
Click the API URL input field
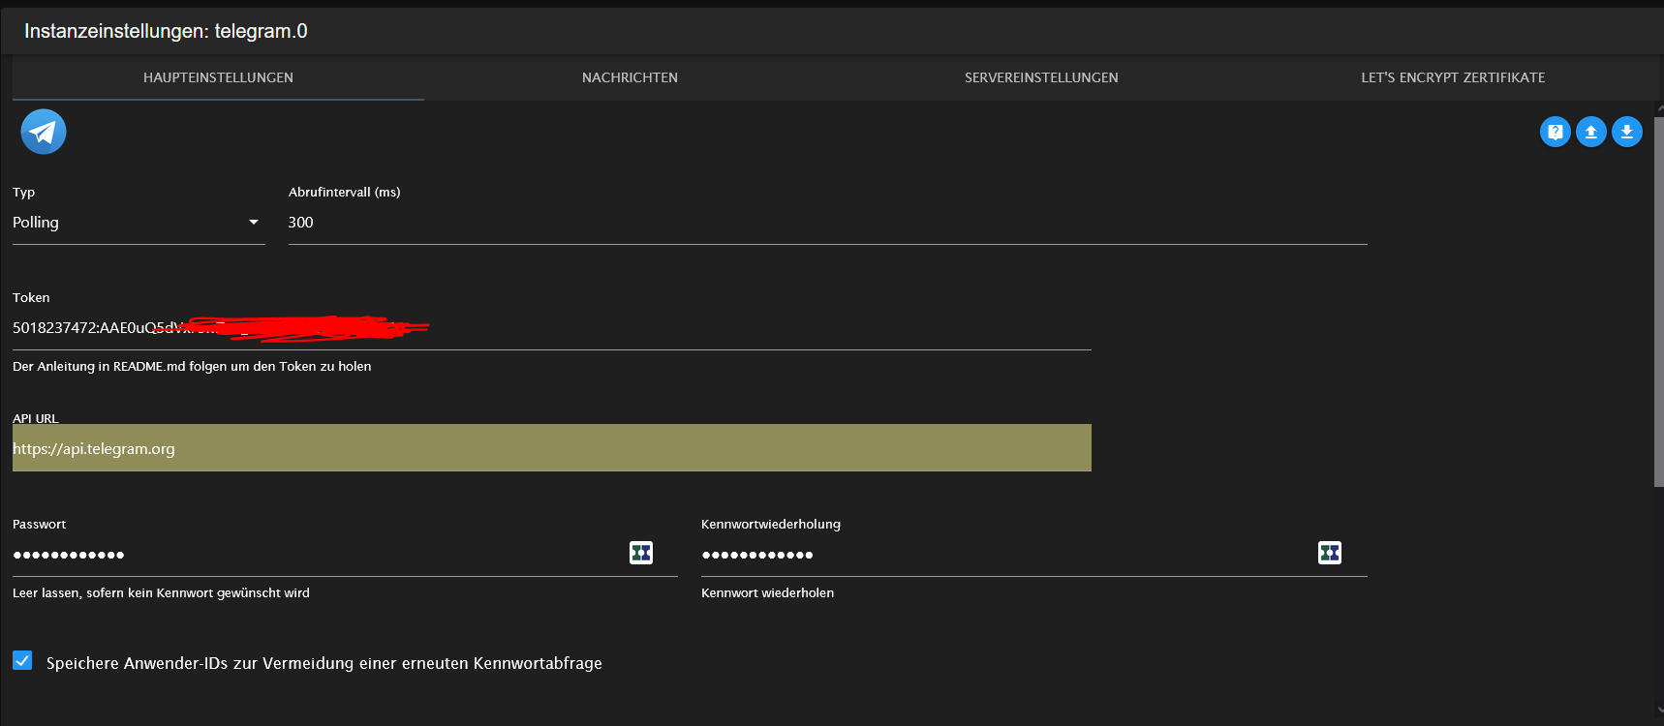[x=551, y=449]
